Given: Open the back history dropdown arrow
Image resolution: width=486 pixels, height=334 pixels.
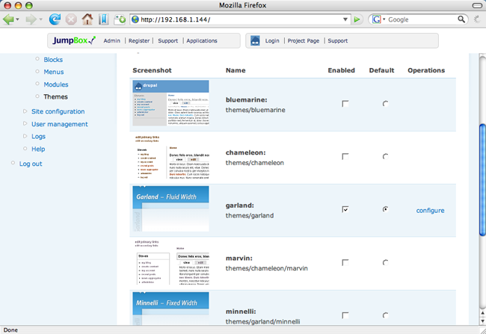Looking at the screenshot, I should tap(18, 19).
